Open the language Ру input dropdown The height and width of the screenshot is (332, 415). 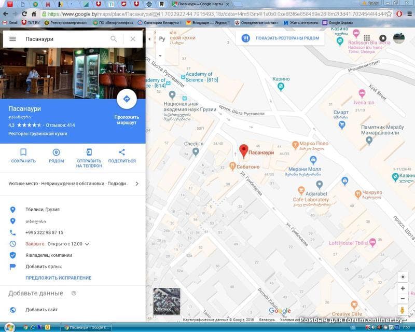pos(160,56)
